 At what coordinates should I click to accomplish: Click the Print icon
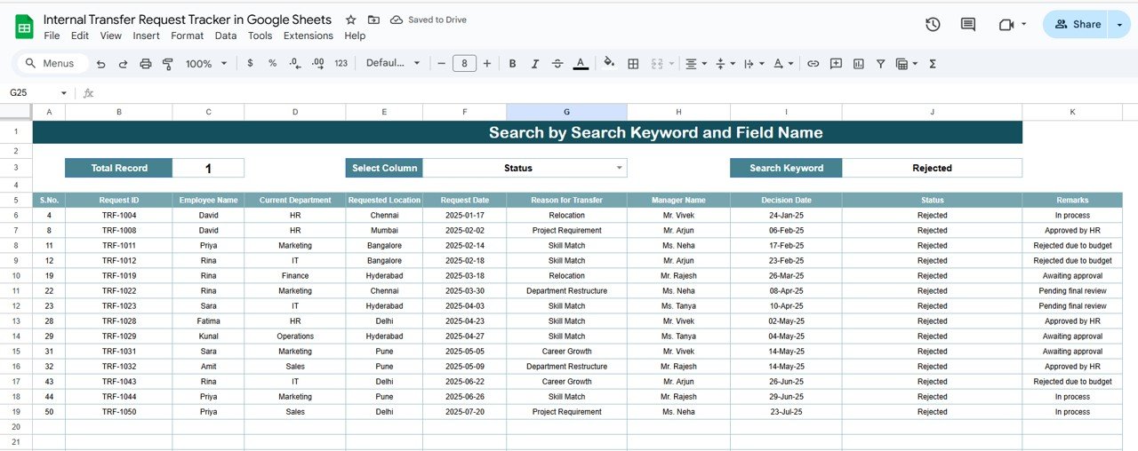(x=145, y=64)
